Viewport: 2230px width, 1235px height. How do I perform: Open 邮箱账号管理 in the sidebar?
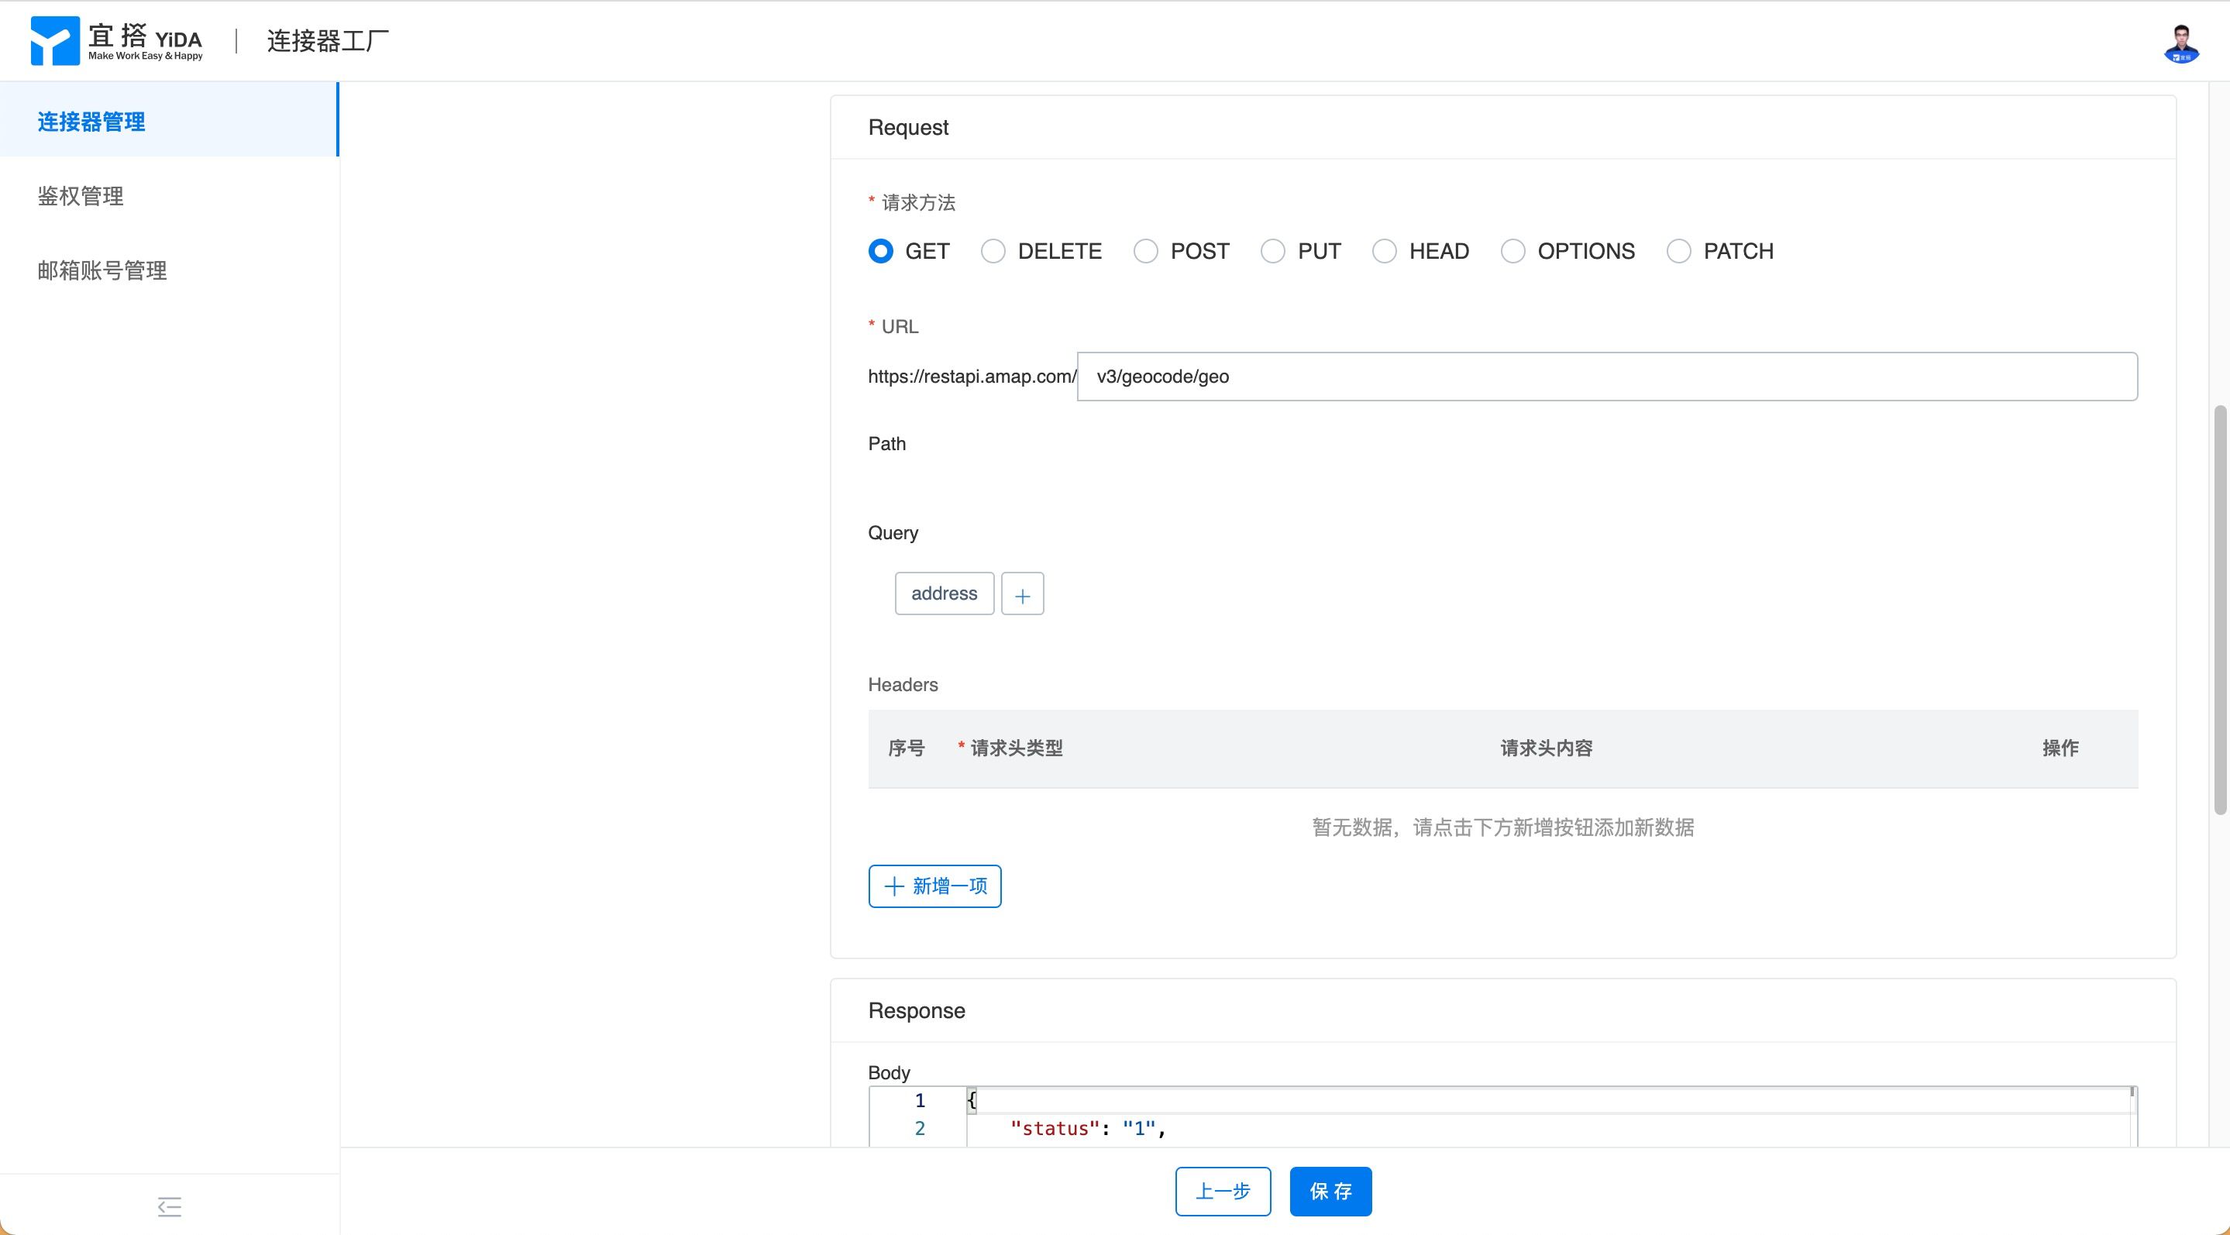(x=169, y=270)
